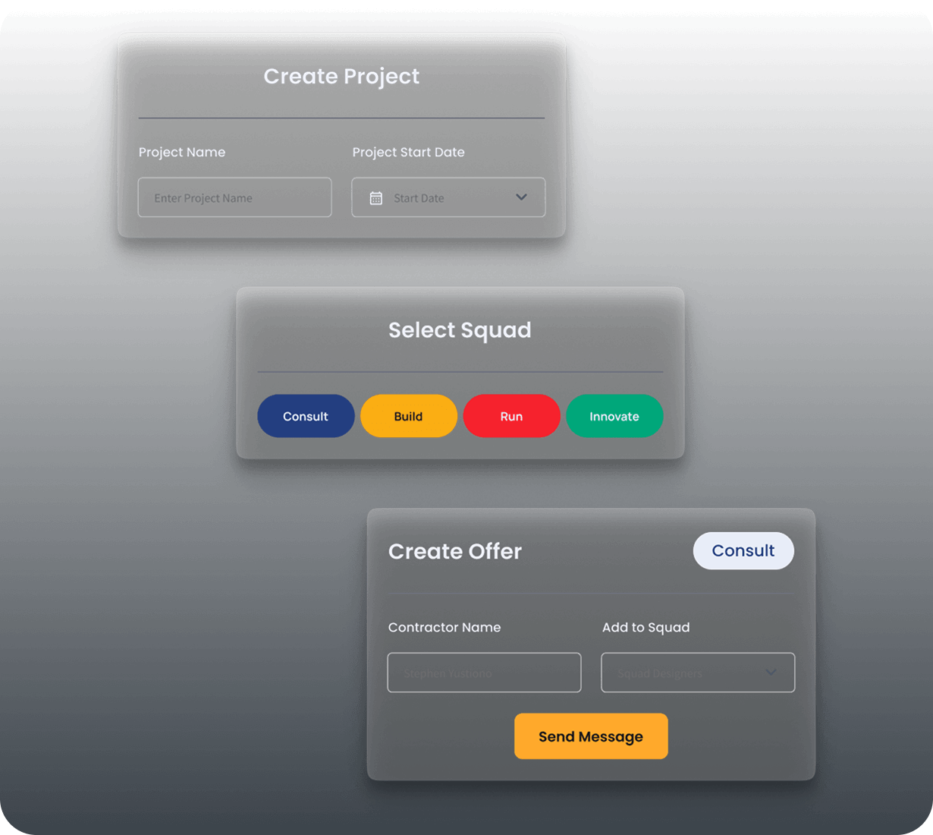Viewport: 933px width, 835px height.
Task: Pick the red Run squad
Action: click(x=511, y=416)
